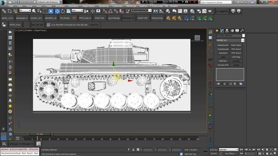Open the key filter 'Selected' dropdown
Screen dimensions: 278x156
pos(228,149)
